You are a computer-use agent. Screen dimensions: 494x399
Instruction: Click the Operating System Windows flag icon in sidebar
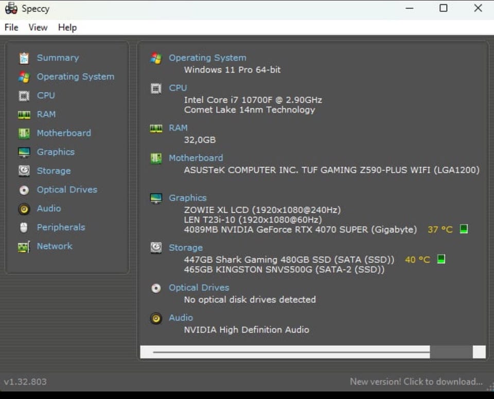tap(24, 77)
